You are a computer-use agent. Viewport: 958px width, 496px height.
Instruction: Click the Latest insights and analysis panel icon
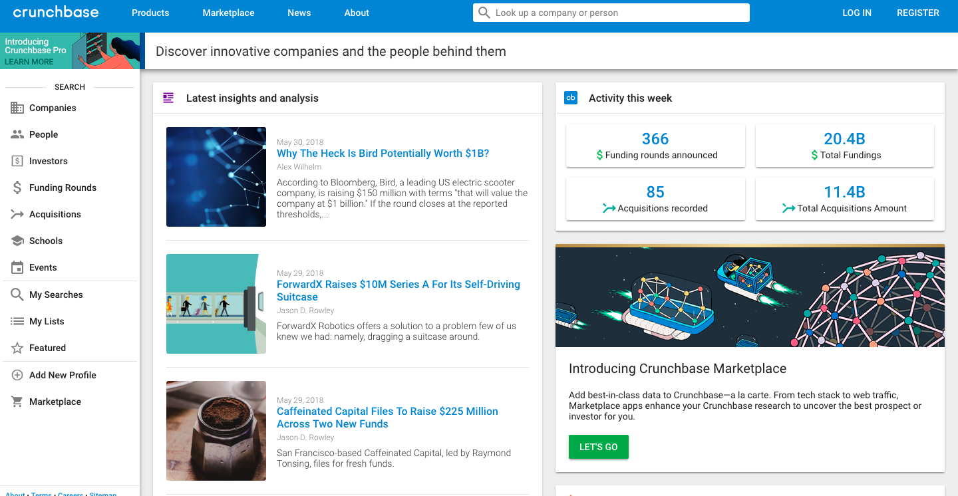168,98
